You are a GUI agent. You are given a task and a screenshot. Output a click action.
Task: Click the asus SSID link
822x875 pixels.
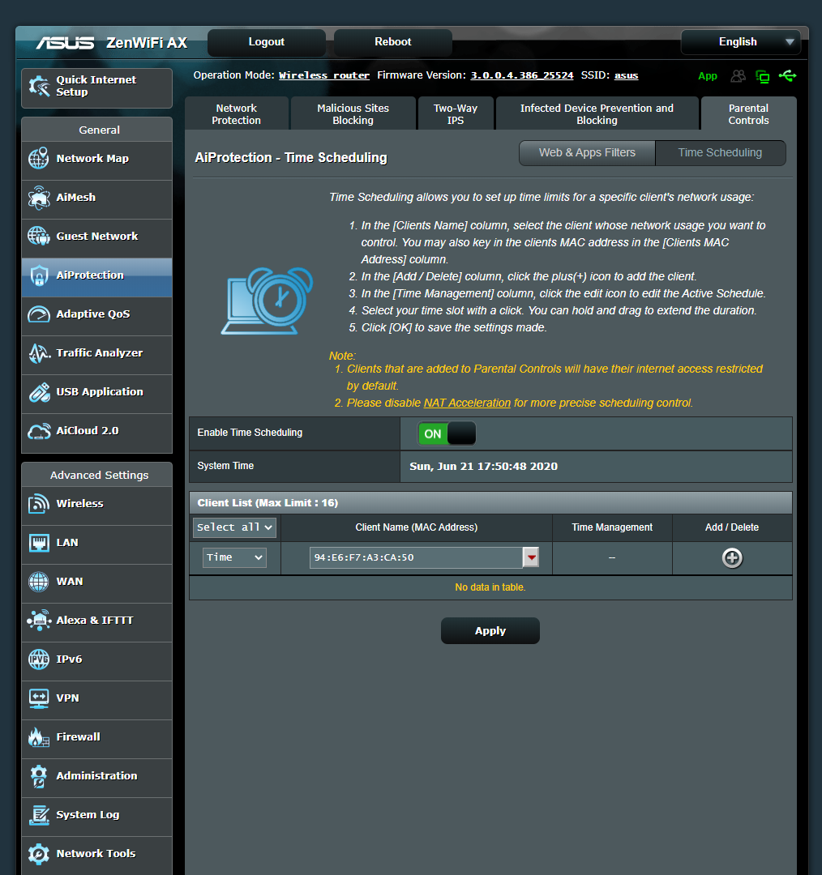pos(627,75)
